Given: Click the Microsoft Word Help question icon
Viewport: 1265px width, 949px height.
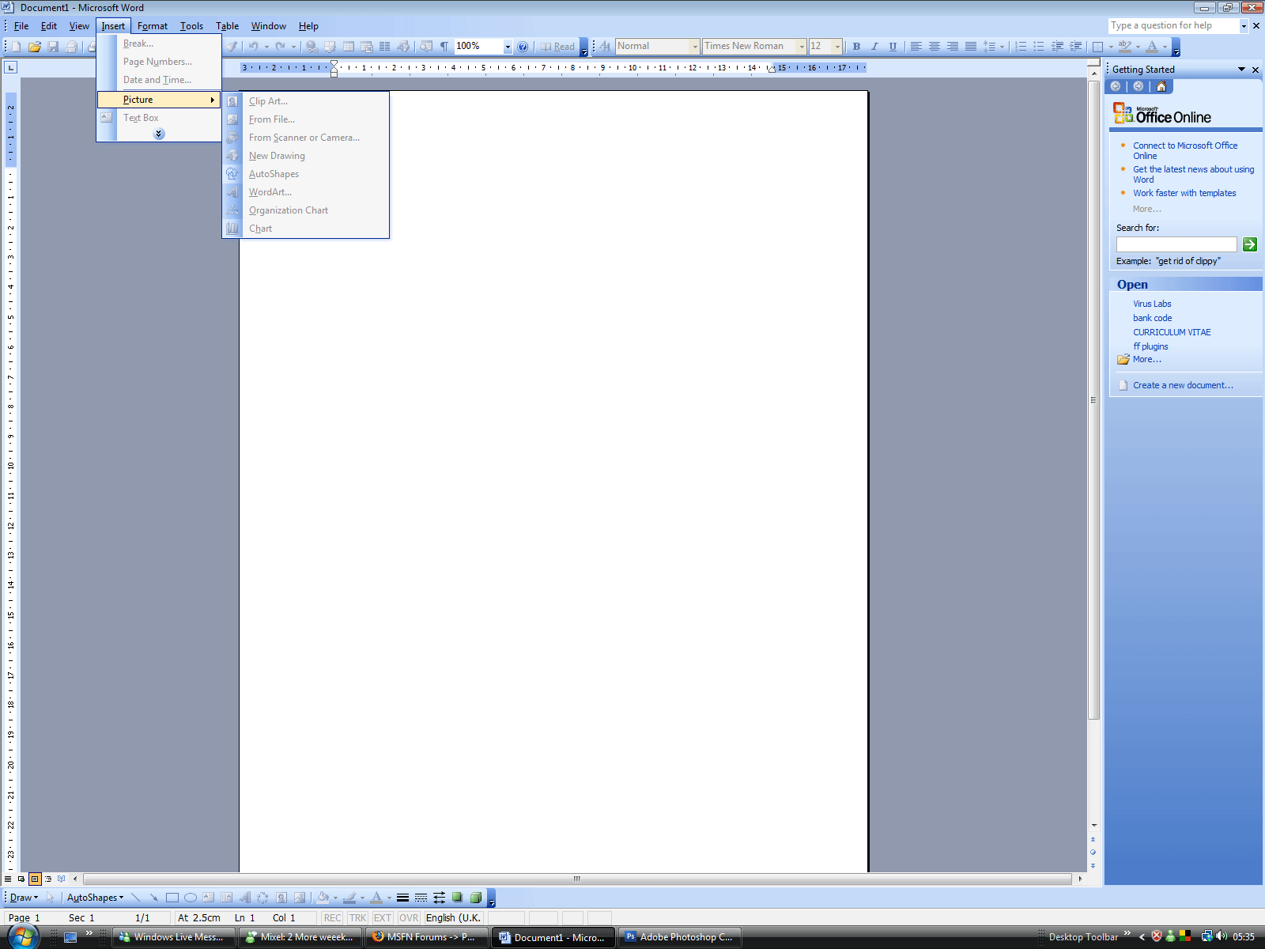Looking at the screenshot, I should click(x=523, y=47).
